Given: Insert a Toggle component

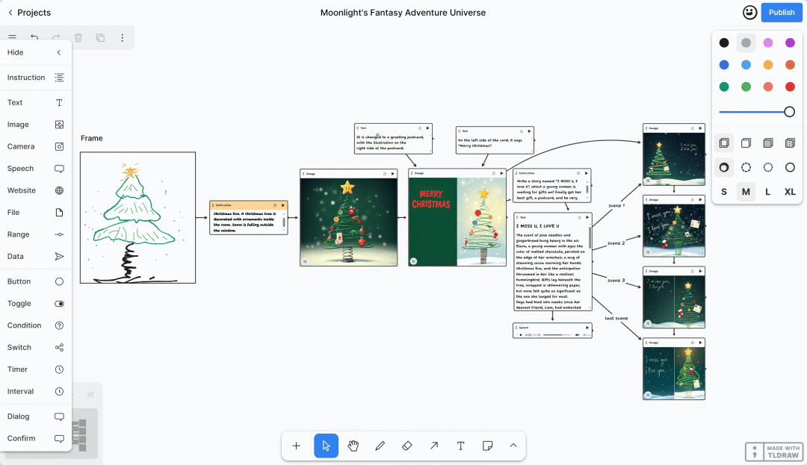Looking at the screenshot, I should click(36, 304).
